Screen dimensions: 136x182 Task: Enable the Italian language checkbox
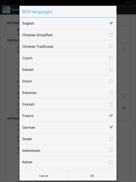(111, 162)
